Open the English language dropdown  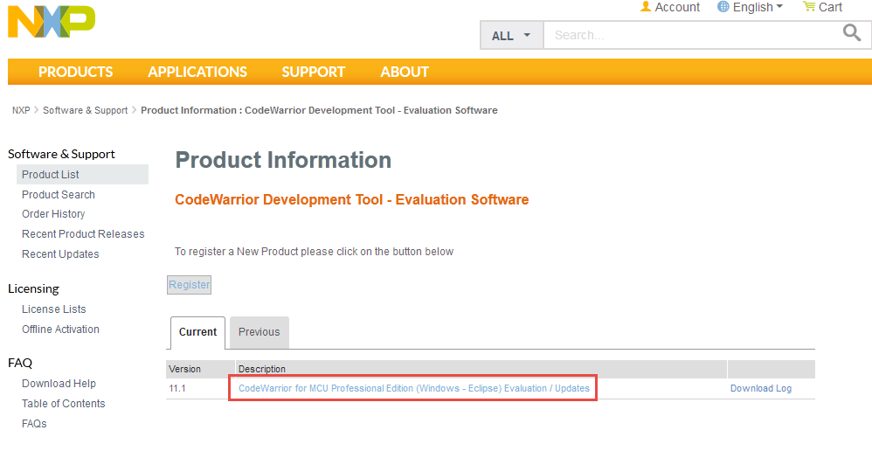(758, 7)
